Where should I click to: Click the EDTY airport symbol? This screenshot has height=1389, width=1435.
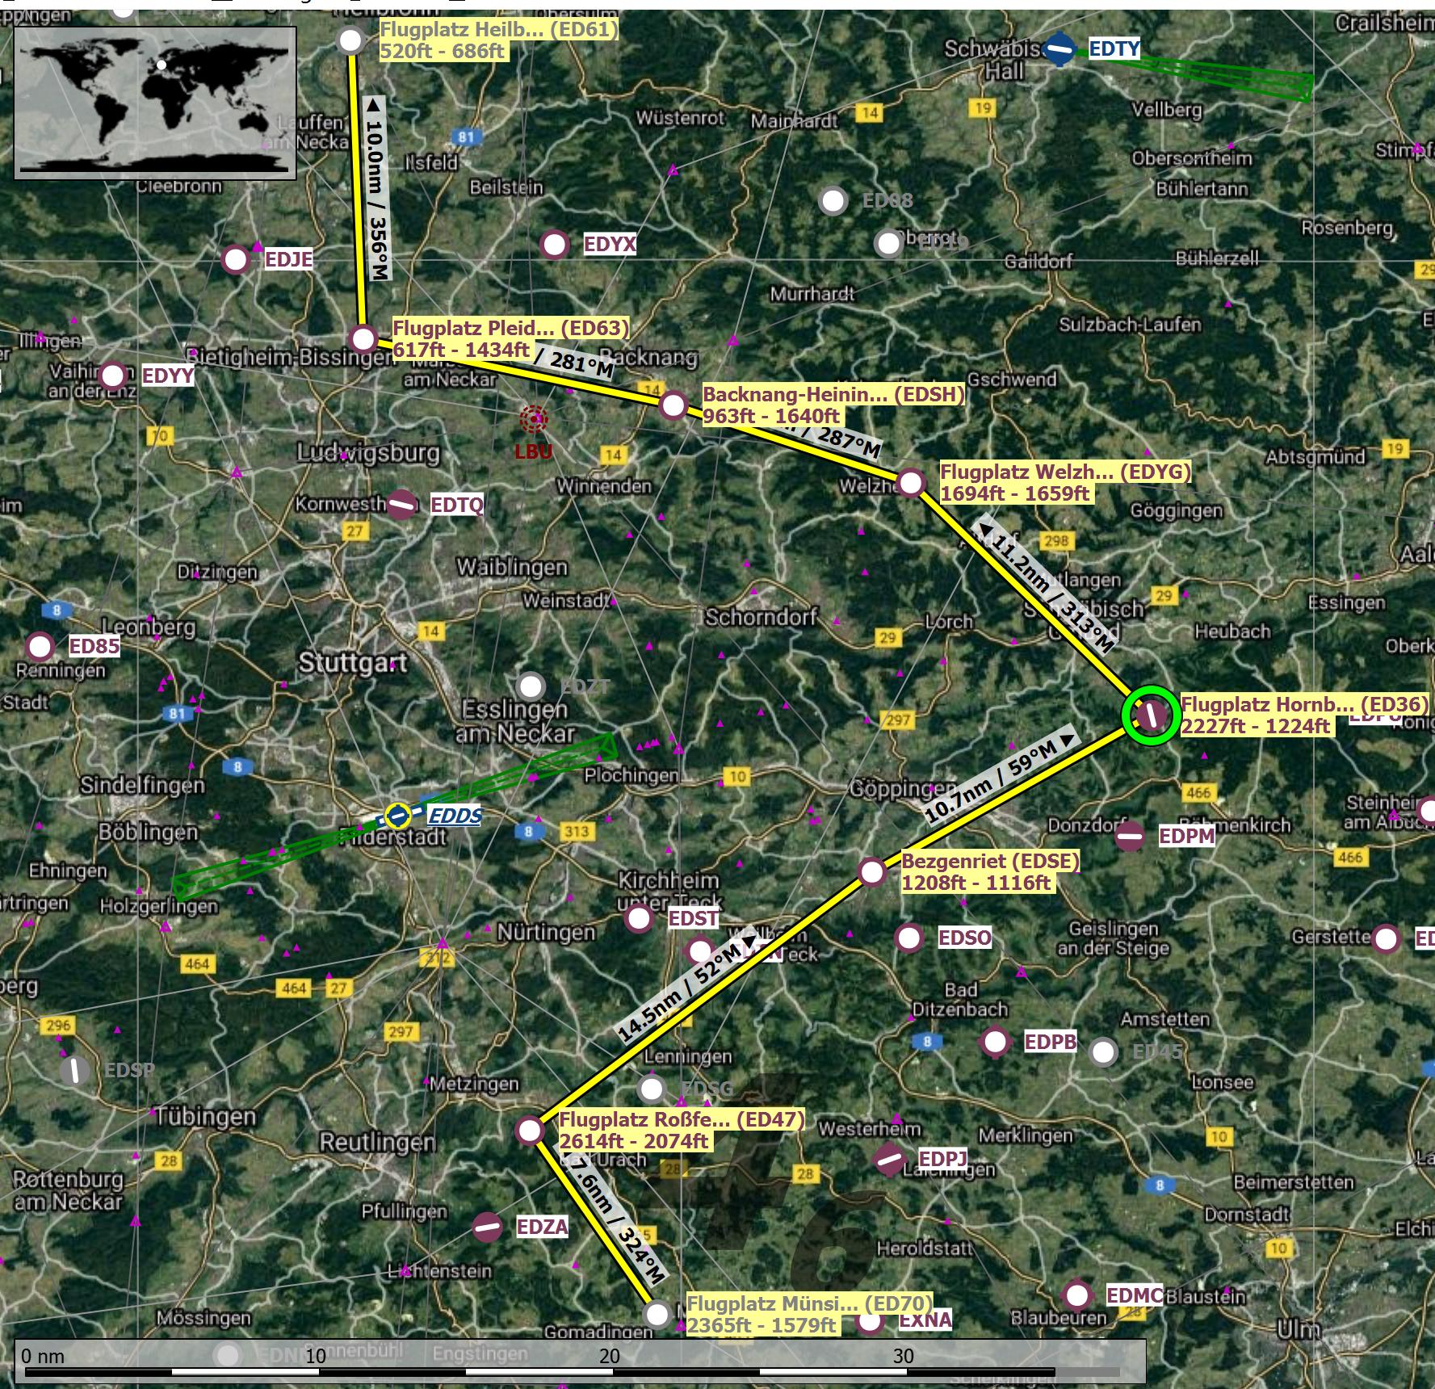[1059, 49]
